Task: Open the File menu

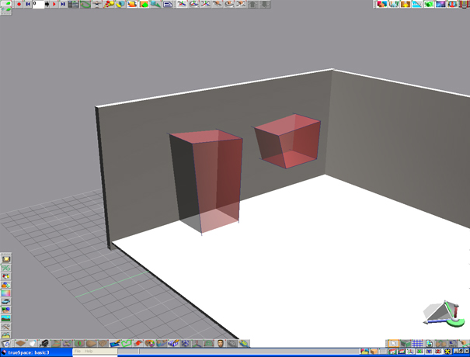Action: click(78, 352)
